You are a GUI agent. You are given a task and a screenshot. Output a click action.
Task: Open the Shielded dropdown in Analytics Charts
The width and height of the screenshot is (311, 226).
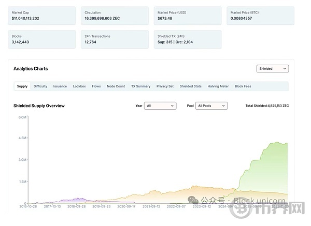click(x=273, y=68)
